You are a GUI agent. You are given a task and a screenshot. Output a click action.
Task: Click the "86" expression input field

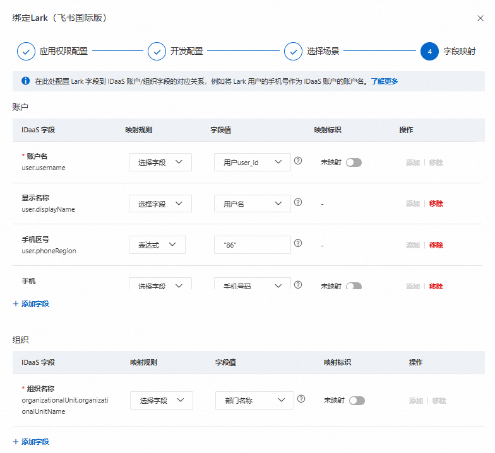pyautogui.click(x=253, y=244)
